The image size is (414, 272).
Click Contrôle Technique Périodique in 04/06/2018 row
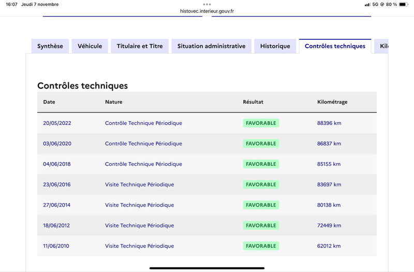143,164
